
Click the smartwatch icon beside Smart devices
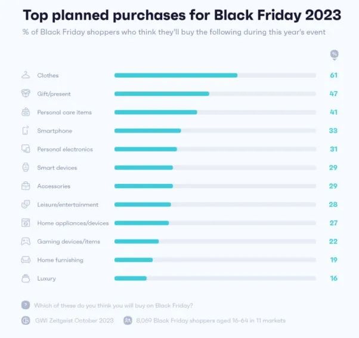click(x=26, y=168)
